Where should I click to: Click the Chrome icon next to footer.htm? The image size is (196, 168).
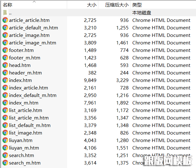(x=5, y=50)
